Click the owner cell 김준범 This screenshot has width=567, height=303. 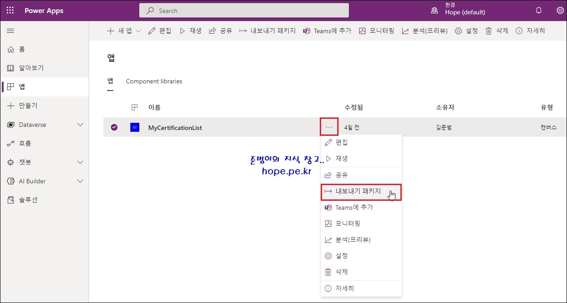tap(444, 128)
